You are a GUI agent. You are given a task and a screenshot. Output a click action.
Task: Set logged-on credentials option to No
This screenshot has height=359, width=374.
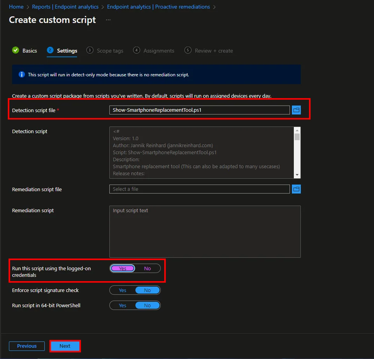pyautogui.click(x=147, y=269)
